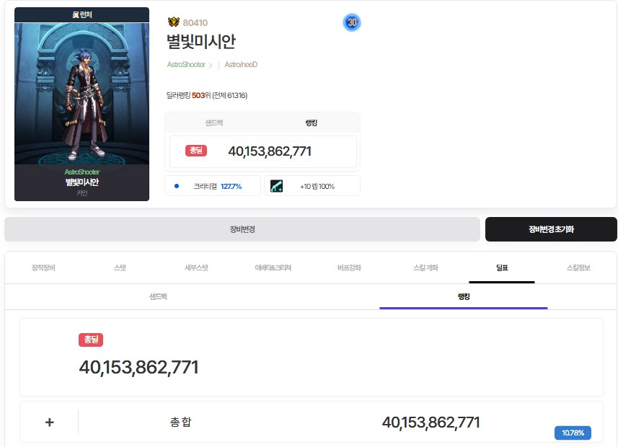Click the blue 10.78% badge

573,433
